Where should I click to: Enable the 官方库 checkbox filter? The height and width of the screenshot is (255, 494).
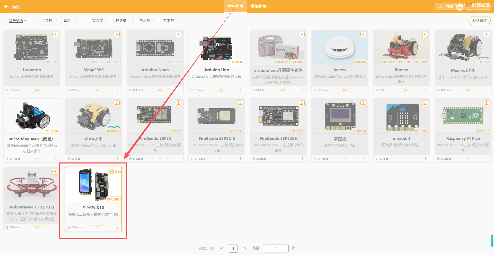(x=88, y=21)
